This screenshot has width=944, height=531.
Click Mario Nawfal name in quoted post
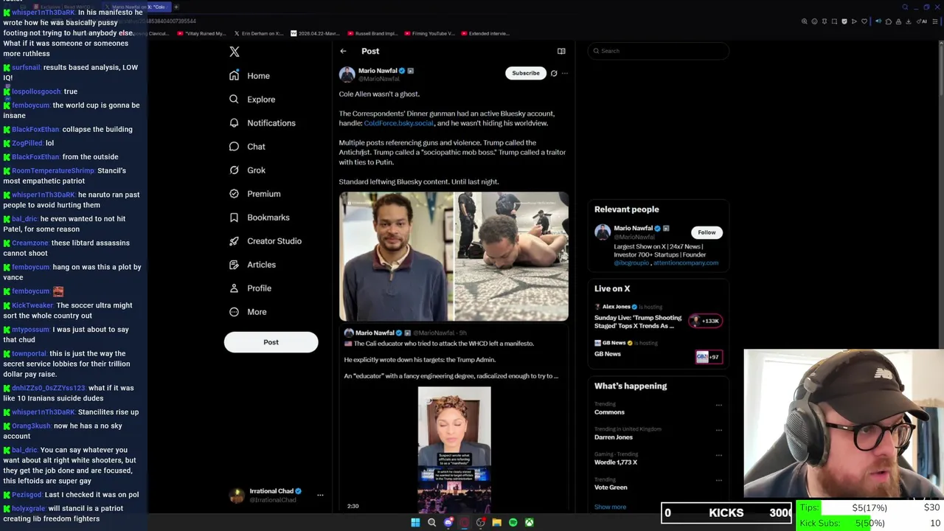(375, 333)
